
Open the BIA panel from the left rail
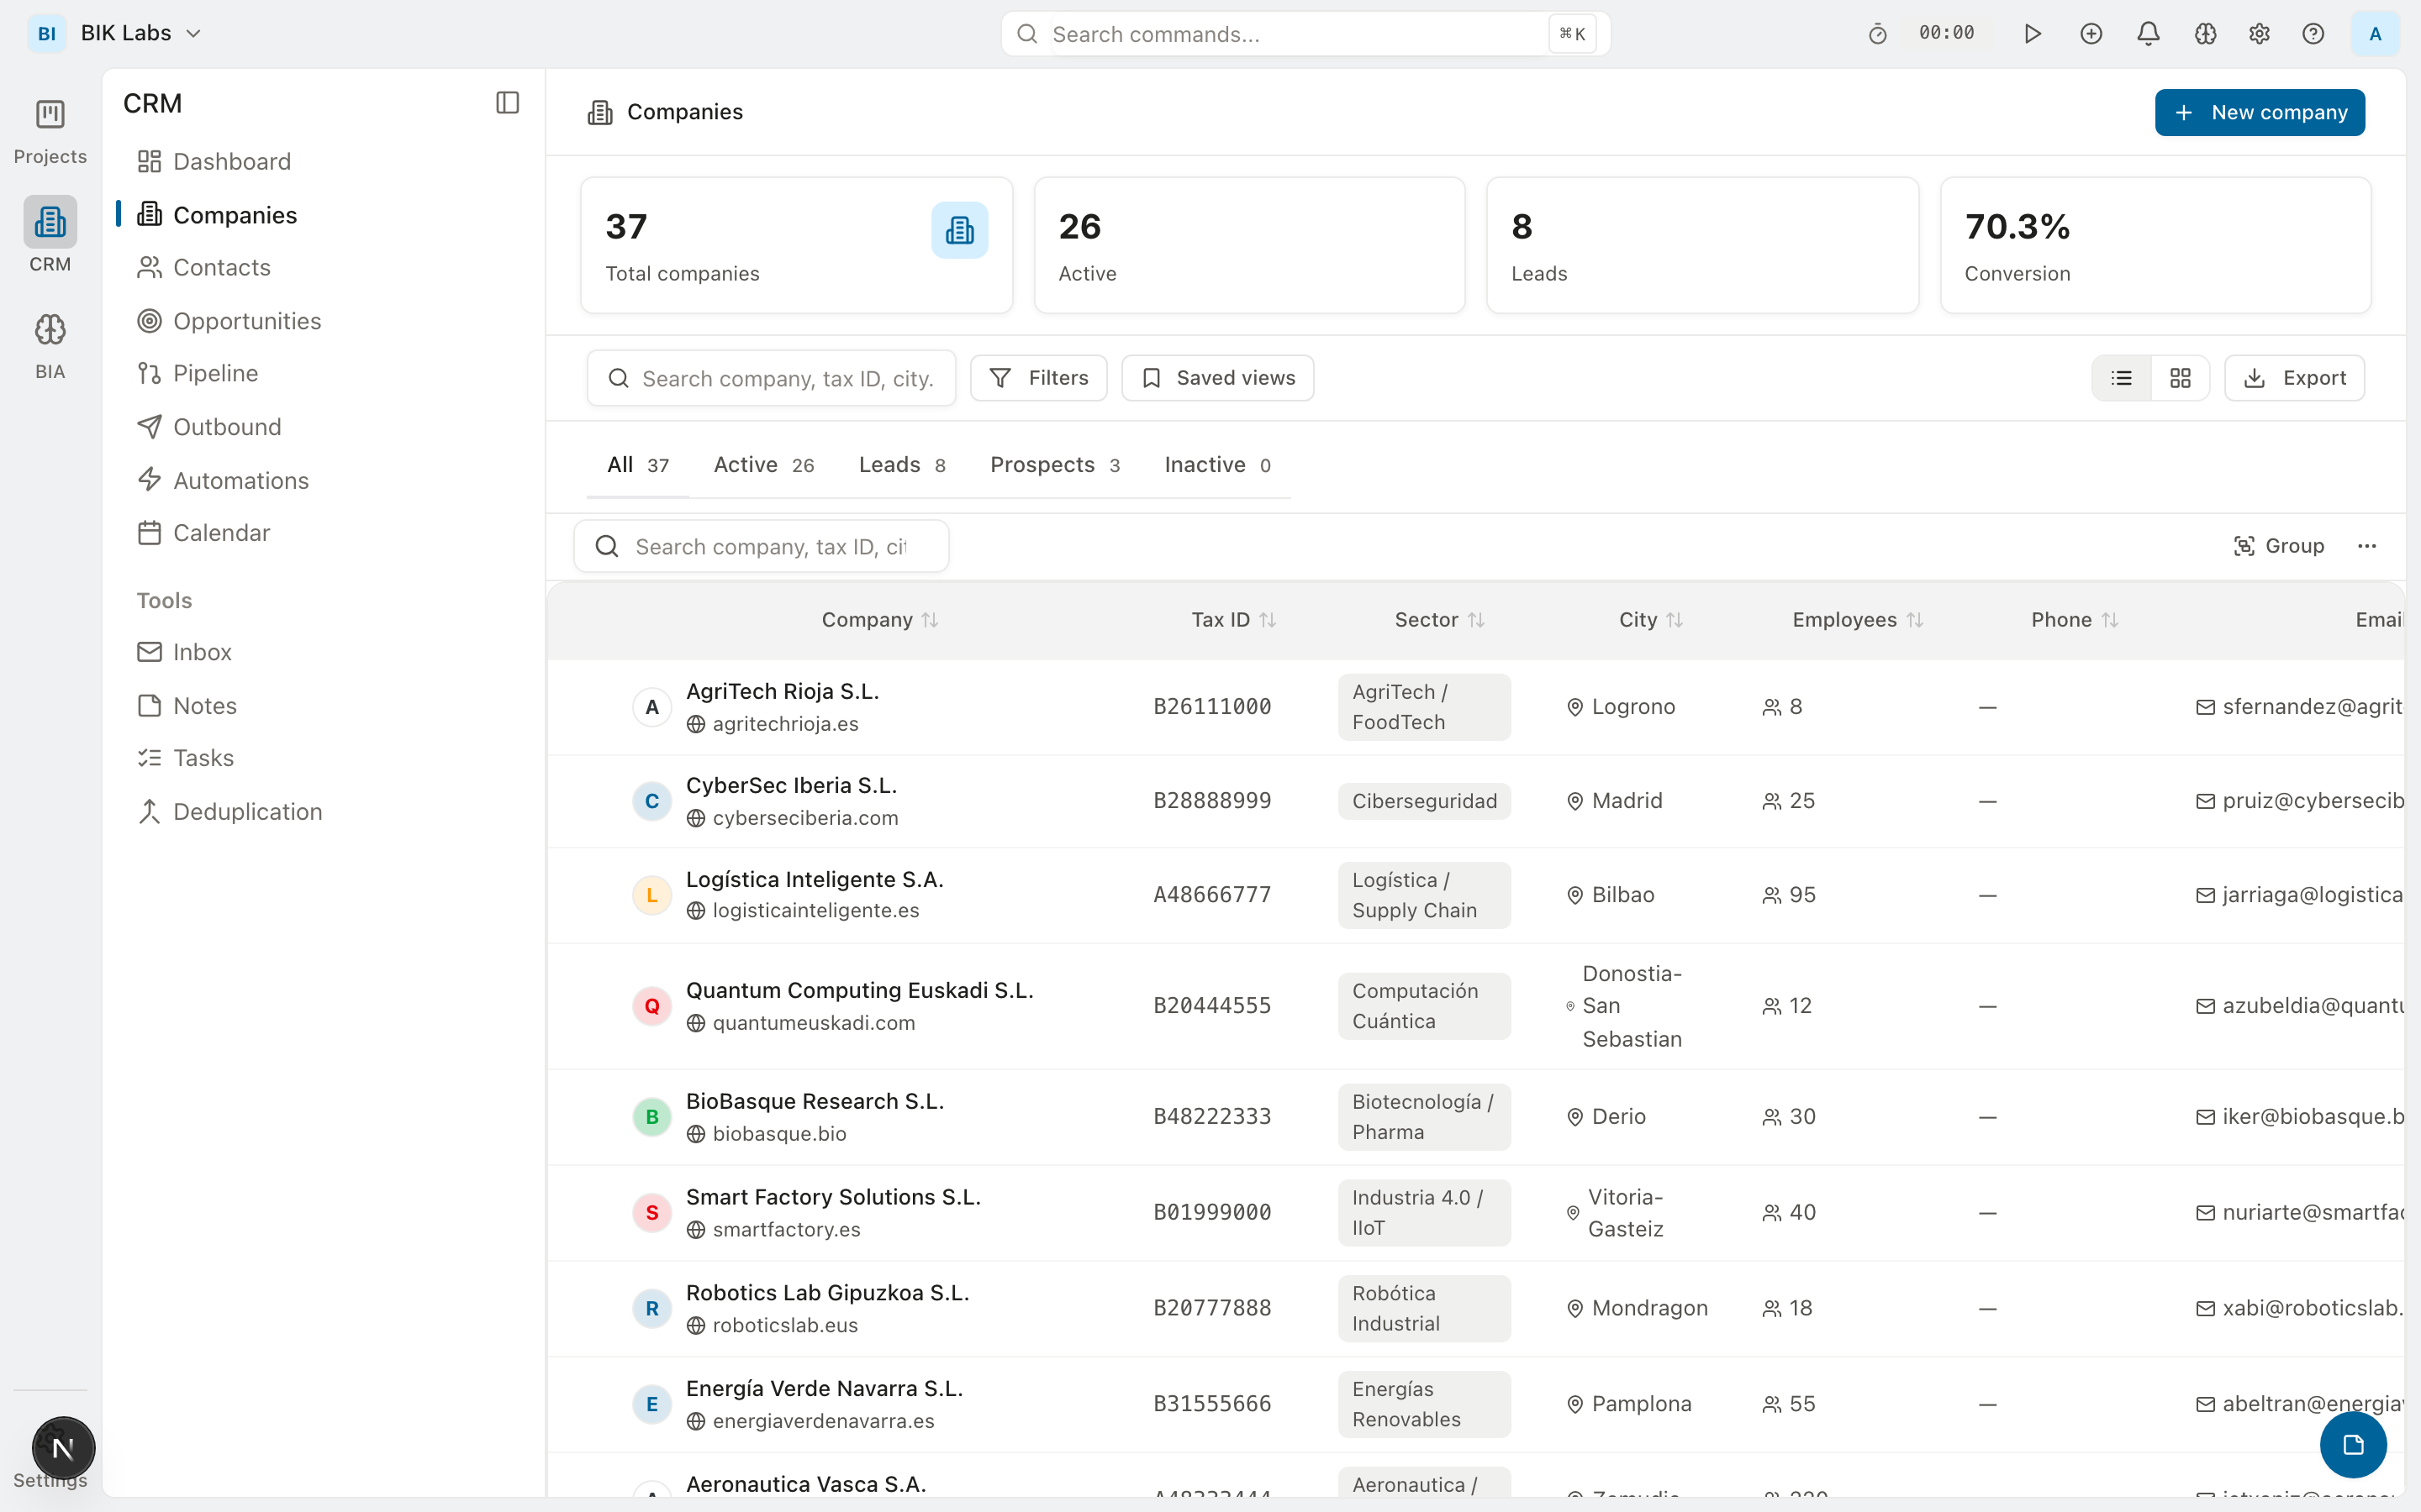49,340
